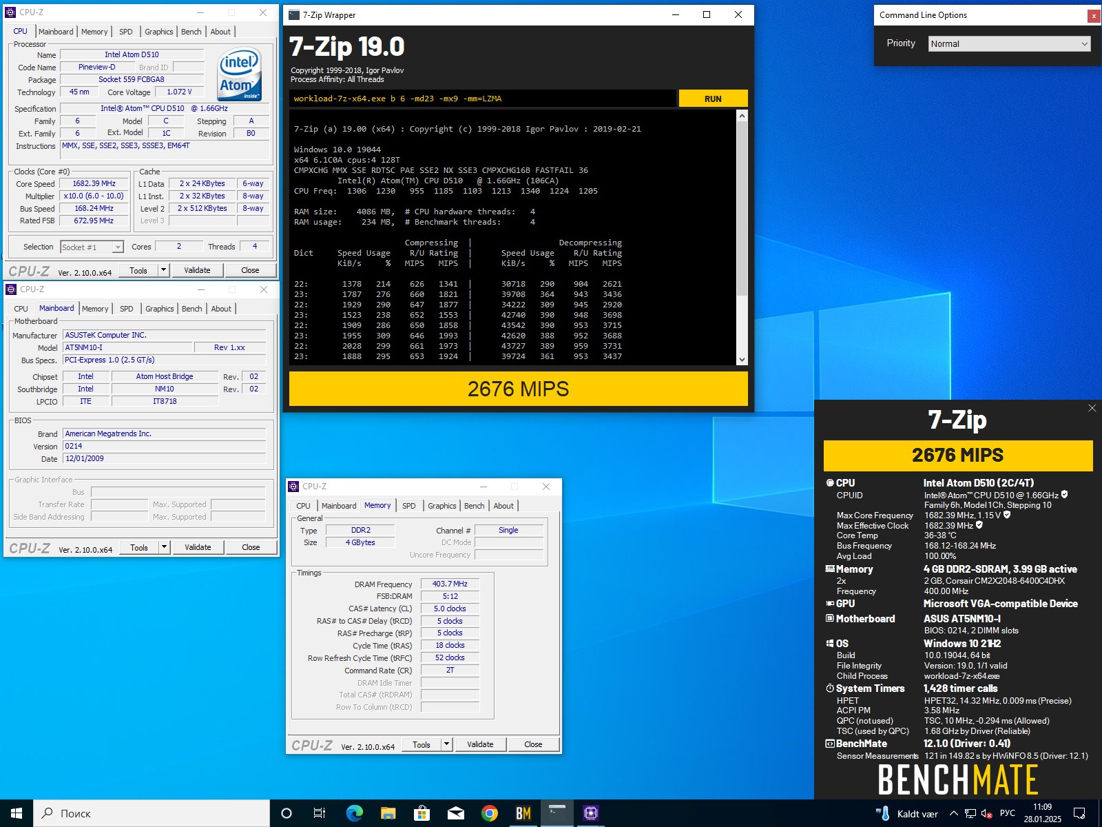The image size is (1102, 827).
Task: Expand Tools dropdown arrow in Mainboard window
Action: 164,547
